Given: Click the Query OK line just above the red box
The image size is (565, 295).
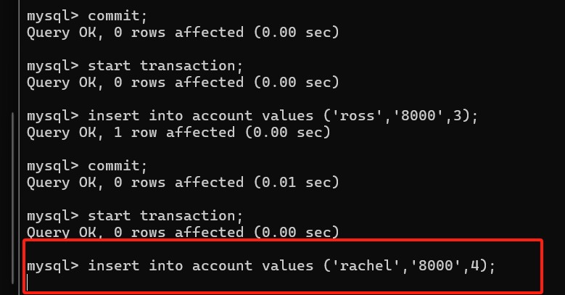Looking at the screenshot, I should (183, 233).
